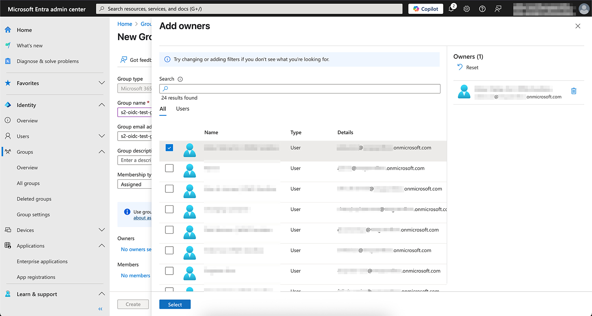This screenshot has height=316, width=592.
Task: Check the third user row checkbox
Action: (169, 189)
